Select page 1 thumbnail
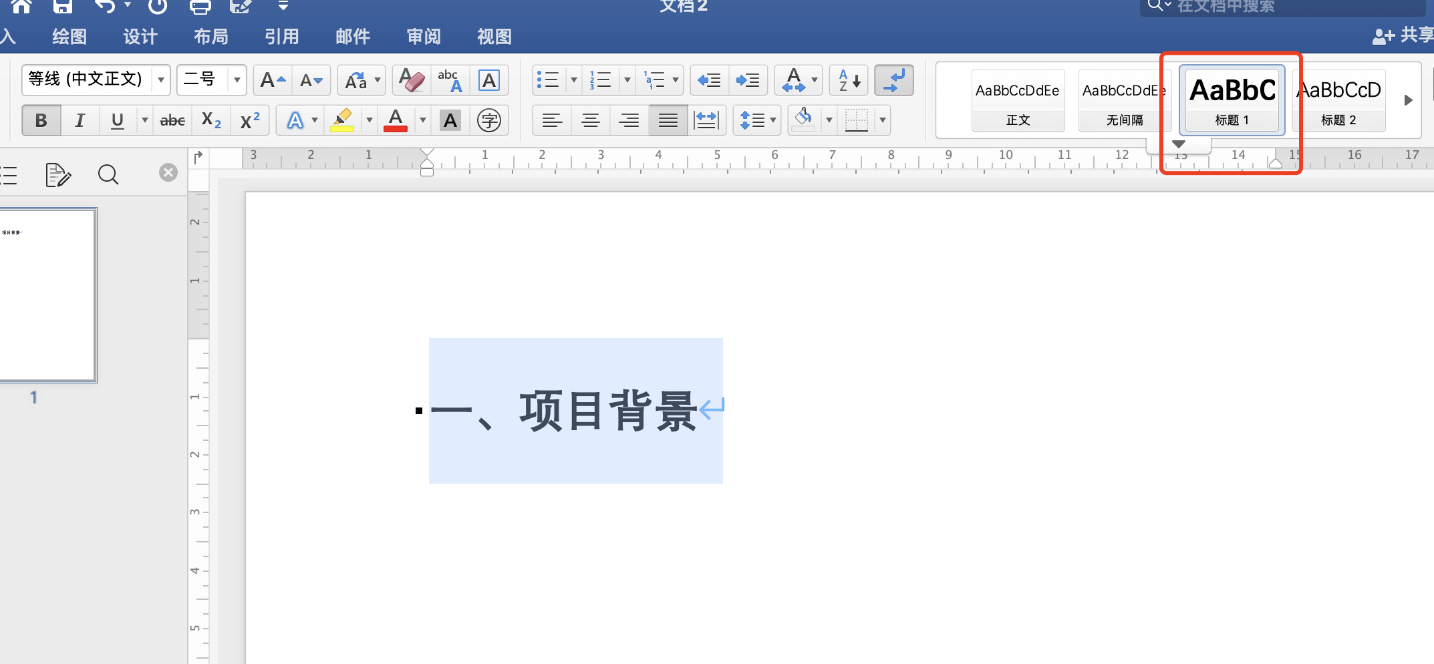1434x664 pixels. click(x=47, y=295)
